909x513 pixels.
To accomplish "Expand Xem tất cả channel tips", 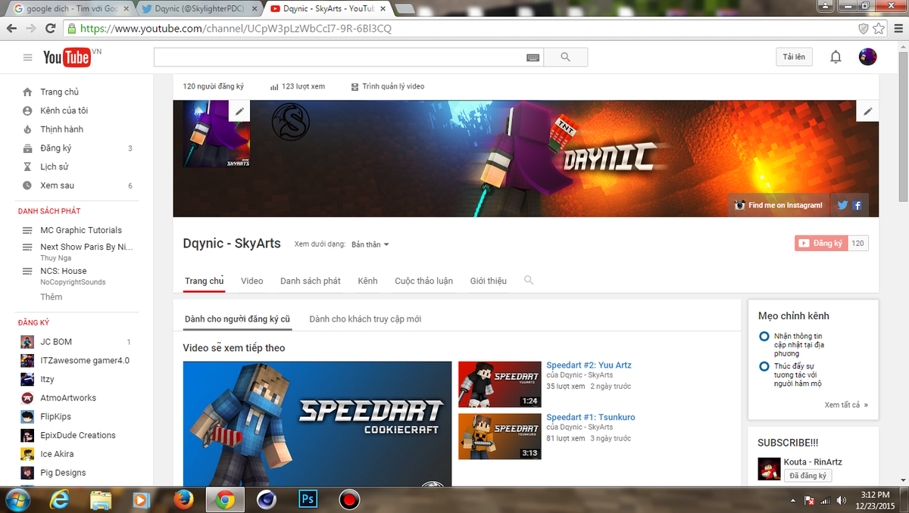I will 846,405.
